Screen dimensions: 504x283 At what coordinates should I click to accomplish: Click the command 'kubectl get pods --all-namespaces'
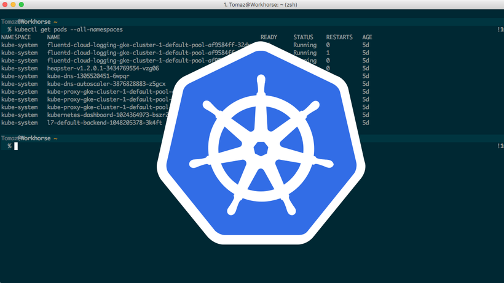(x=68, y=29)
